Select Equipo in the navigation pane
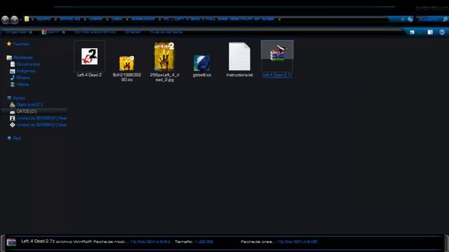Viewport: 449px width, 252px height. (19, 98)
